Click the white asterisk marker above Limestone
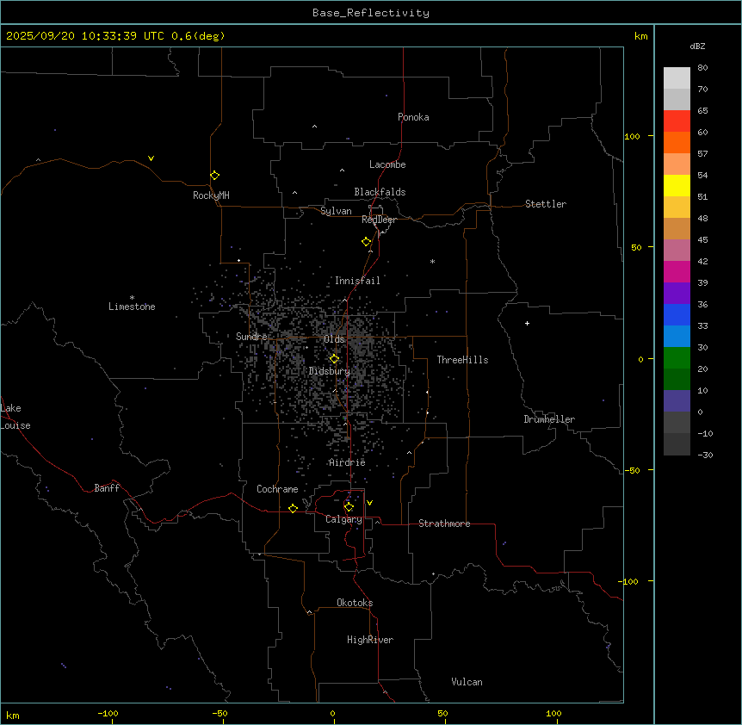The width and height of the screenshot is (742, 725). click(x=132, y=297)
